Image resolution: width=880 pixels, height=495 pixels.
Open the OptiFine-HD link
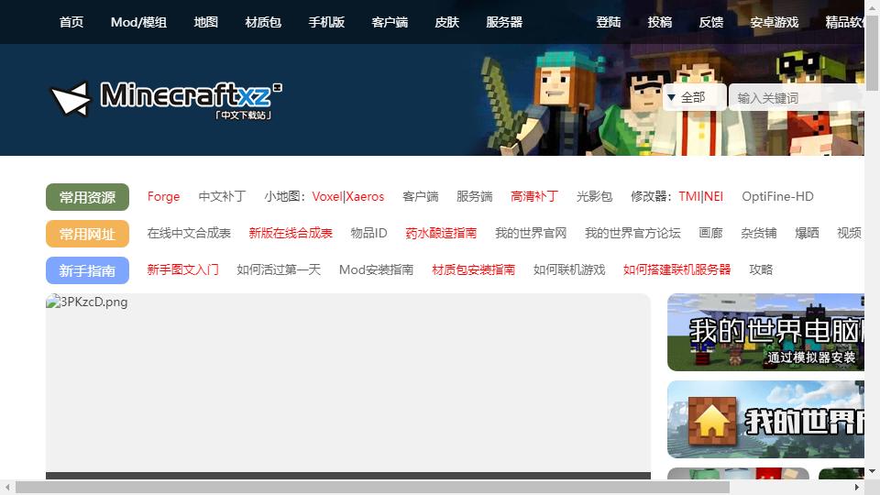[x=778, y=196]
